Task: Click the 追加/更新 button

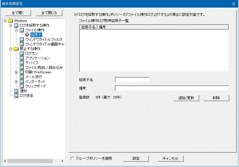Action: tap(186, 98)
